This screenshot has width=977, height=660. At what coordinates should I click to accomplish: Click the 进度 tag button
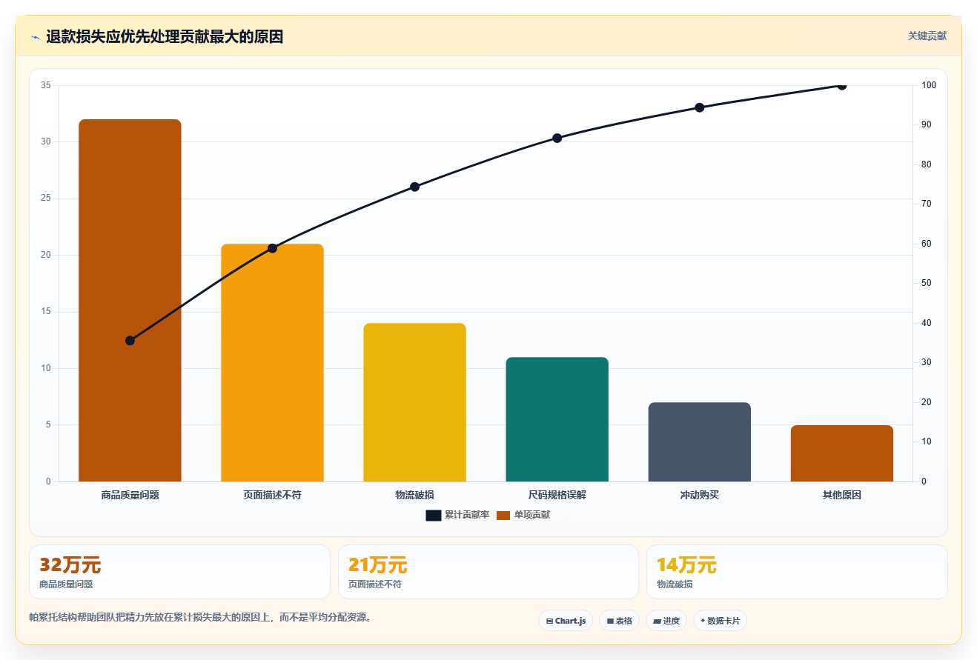point(666,621)
